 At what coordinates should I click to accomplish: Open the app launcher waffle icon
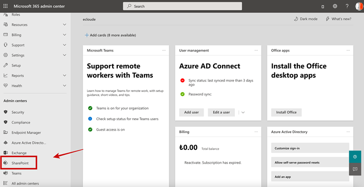pos(5,6)
